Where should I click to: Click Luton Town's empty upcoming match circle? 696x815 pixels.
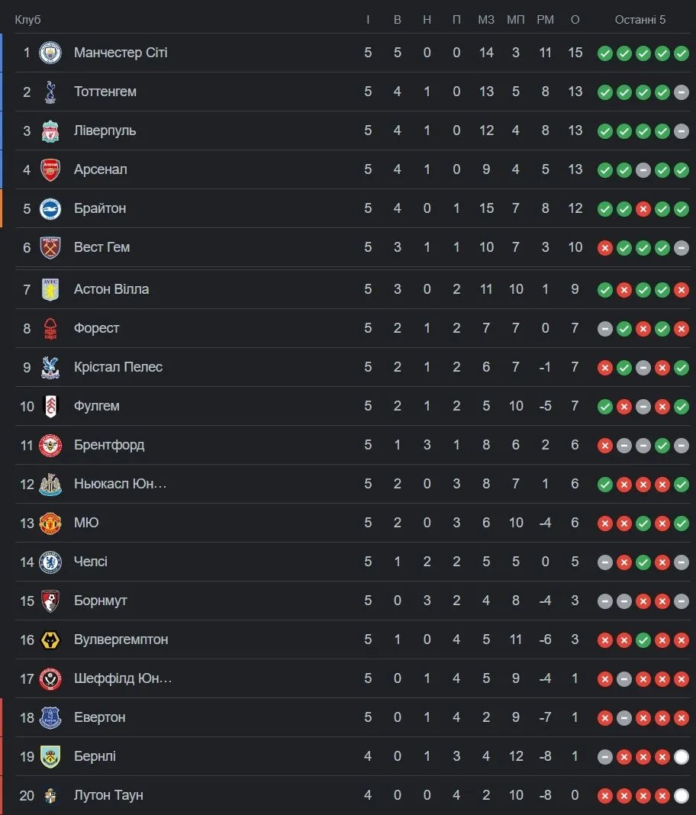681,796
